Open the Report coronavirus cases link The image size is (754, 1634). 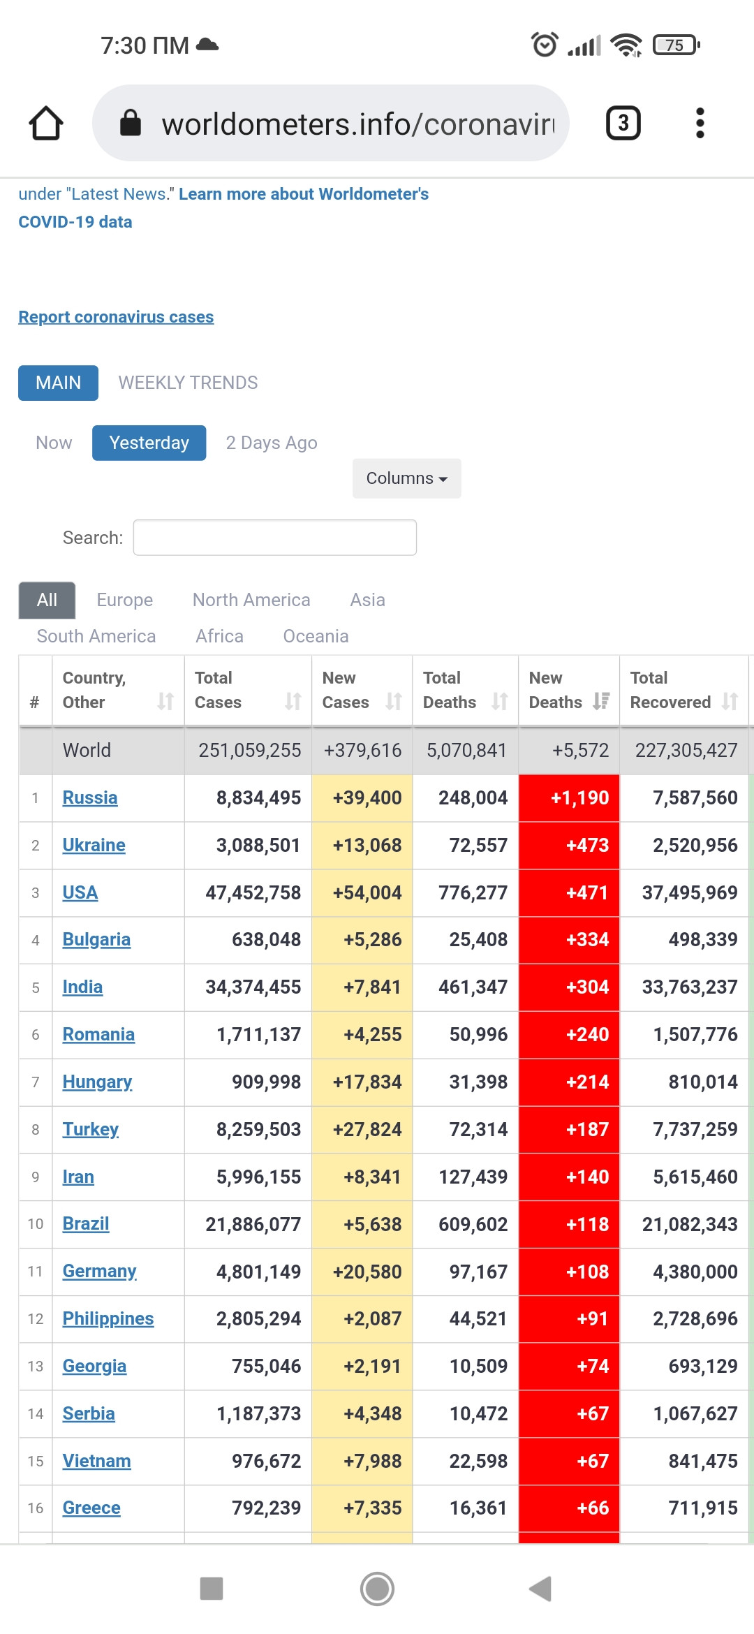116,317
